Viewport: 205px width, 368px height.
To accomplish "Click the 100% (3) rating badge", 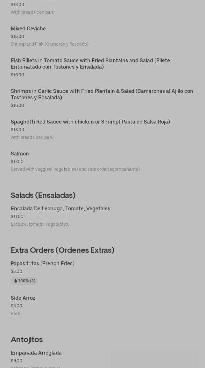I will (24, 281).
